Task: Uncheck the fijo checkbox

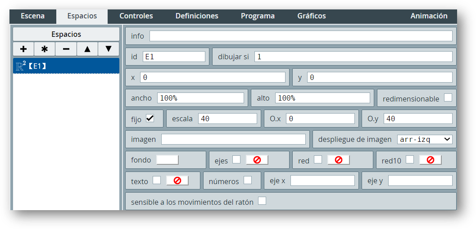Action: click(x=150, y=118)
